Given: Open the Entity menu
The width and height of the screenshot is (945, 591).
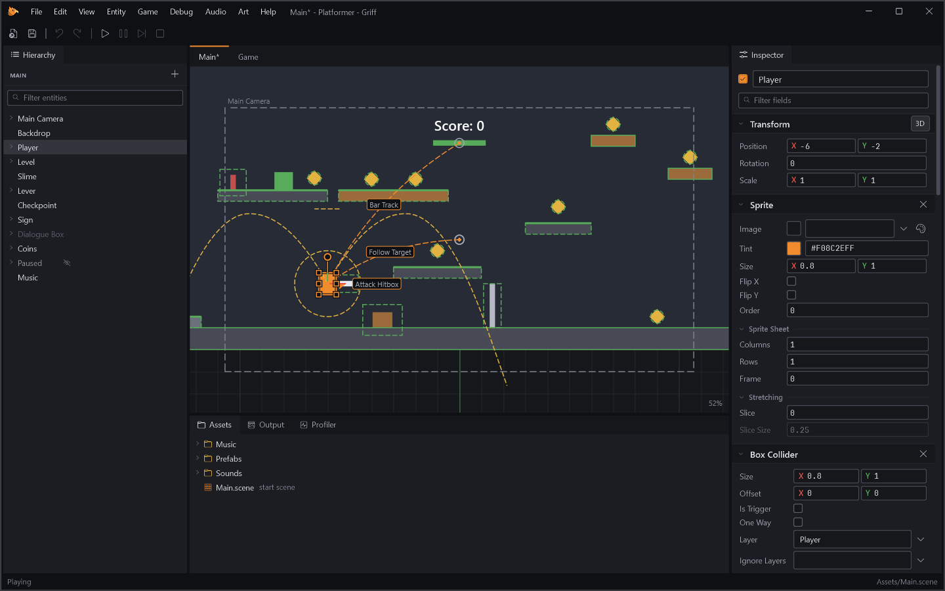Looking at the screenshot, I should (116, 12).
